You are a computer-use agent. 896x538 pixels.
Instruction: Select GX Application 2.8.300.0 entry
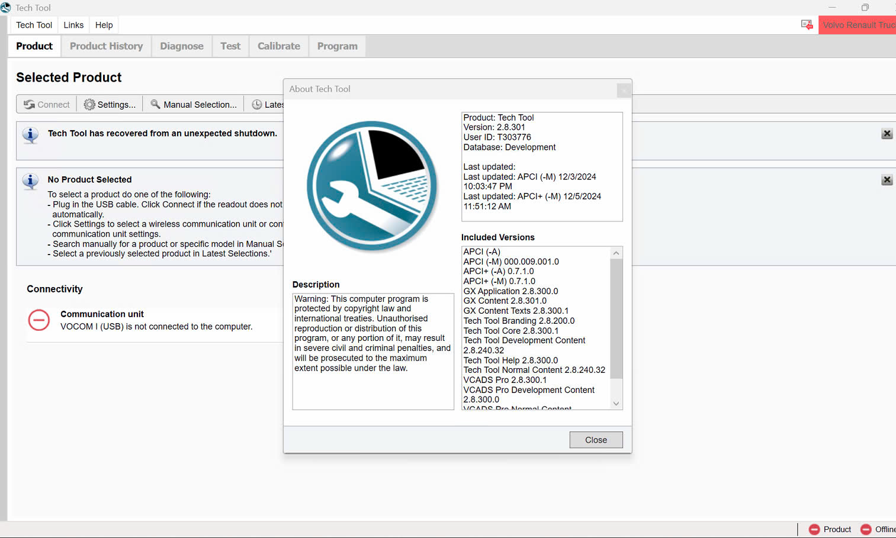tap(510, 291)
